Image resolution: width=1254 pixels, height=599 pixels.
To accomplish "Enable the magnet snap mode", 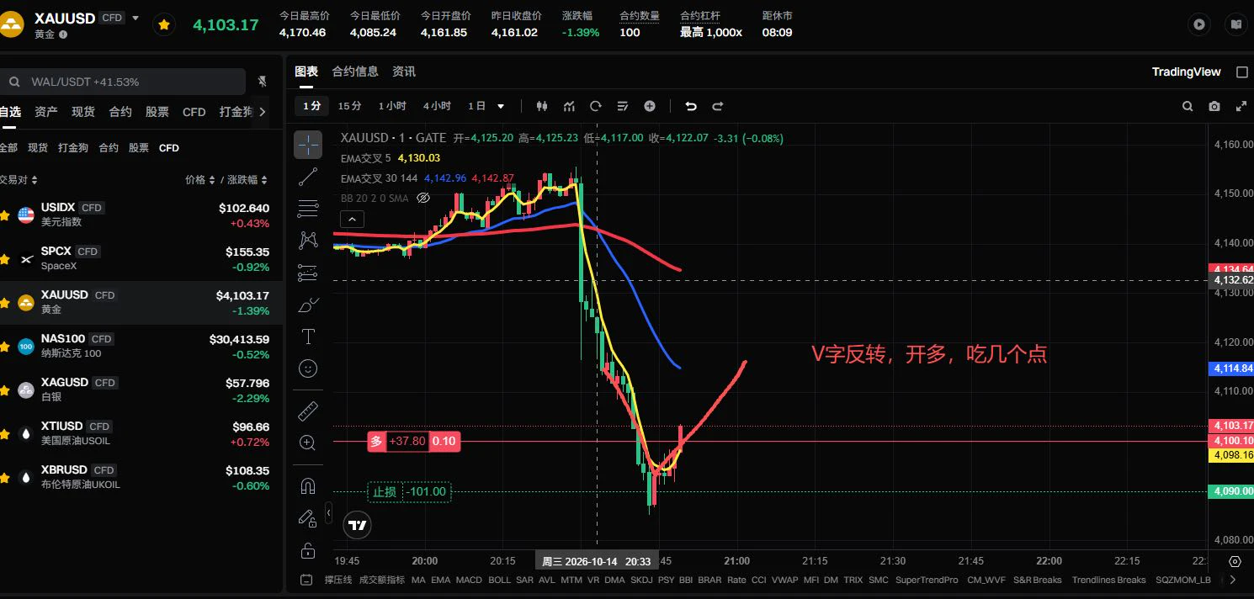I will 308,486.
